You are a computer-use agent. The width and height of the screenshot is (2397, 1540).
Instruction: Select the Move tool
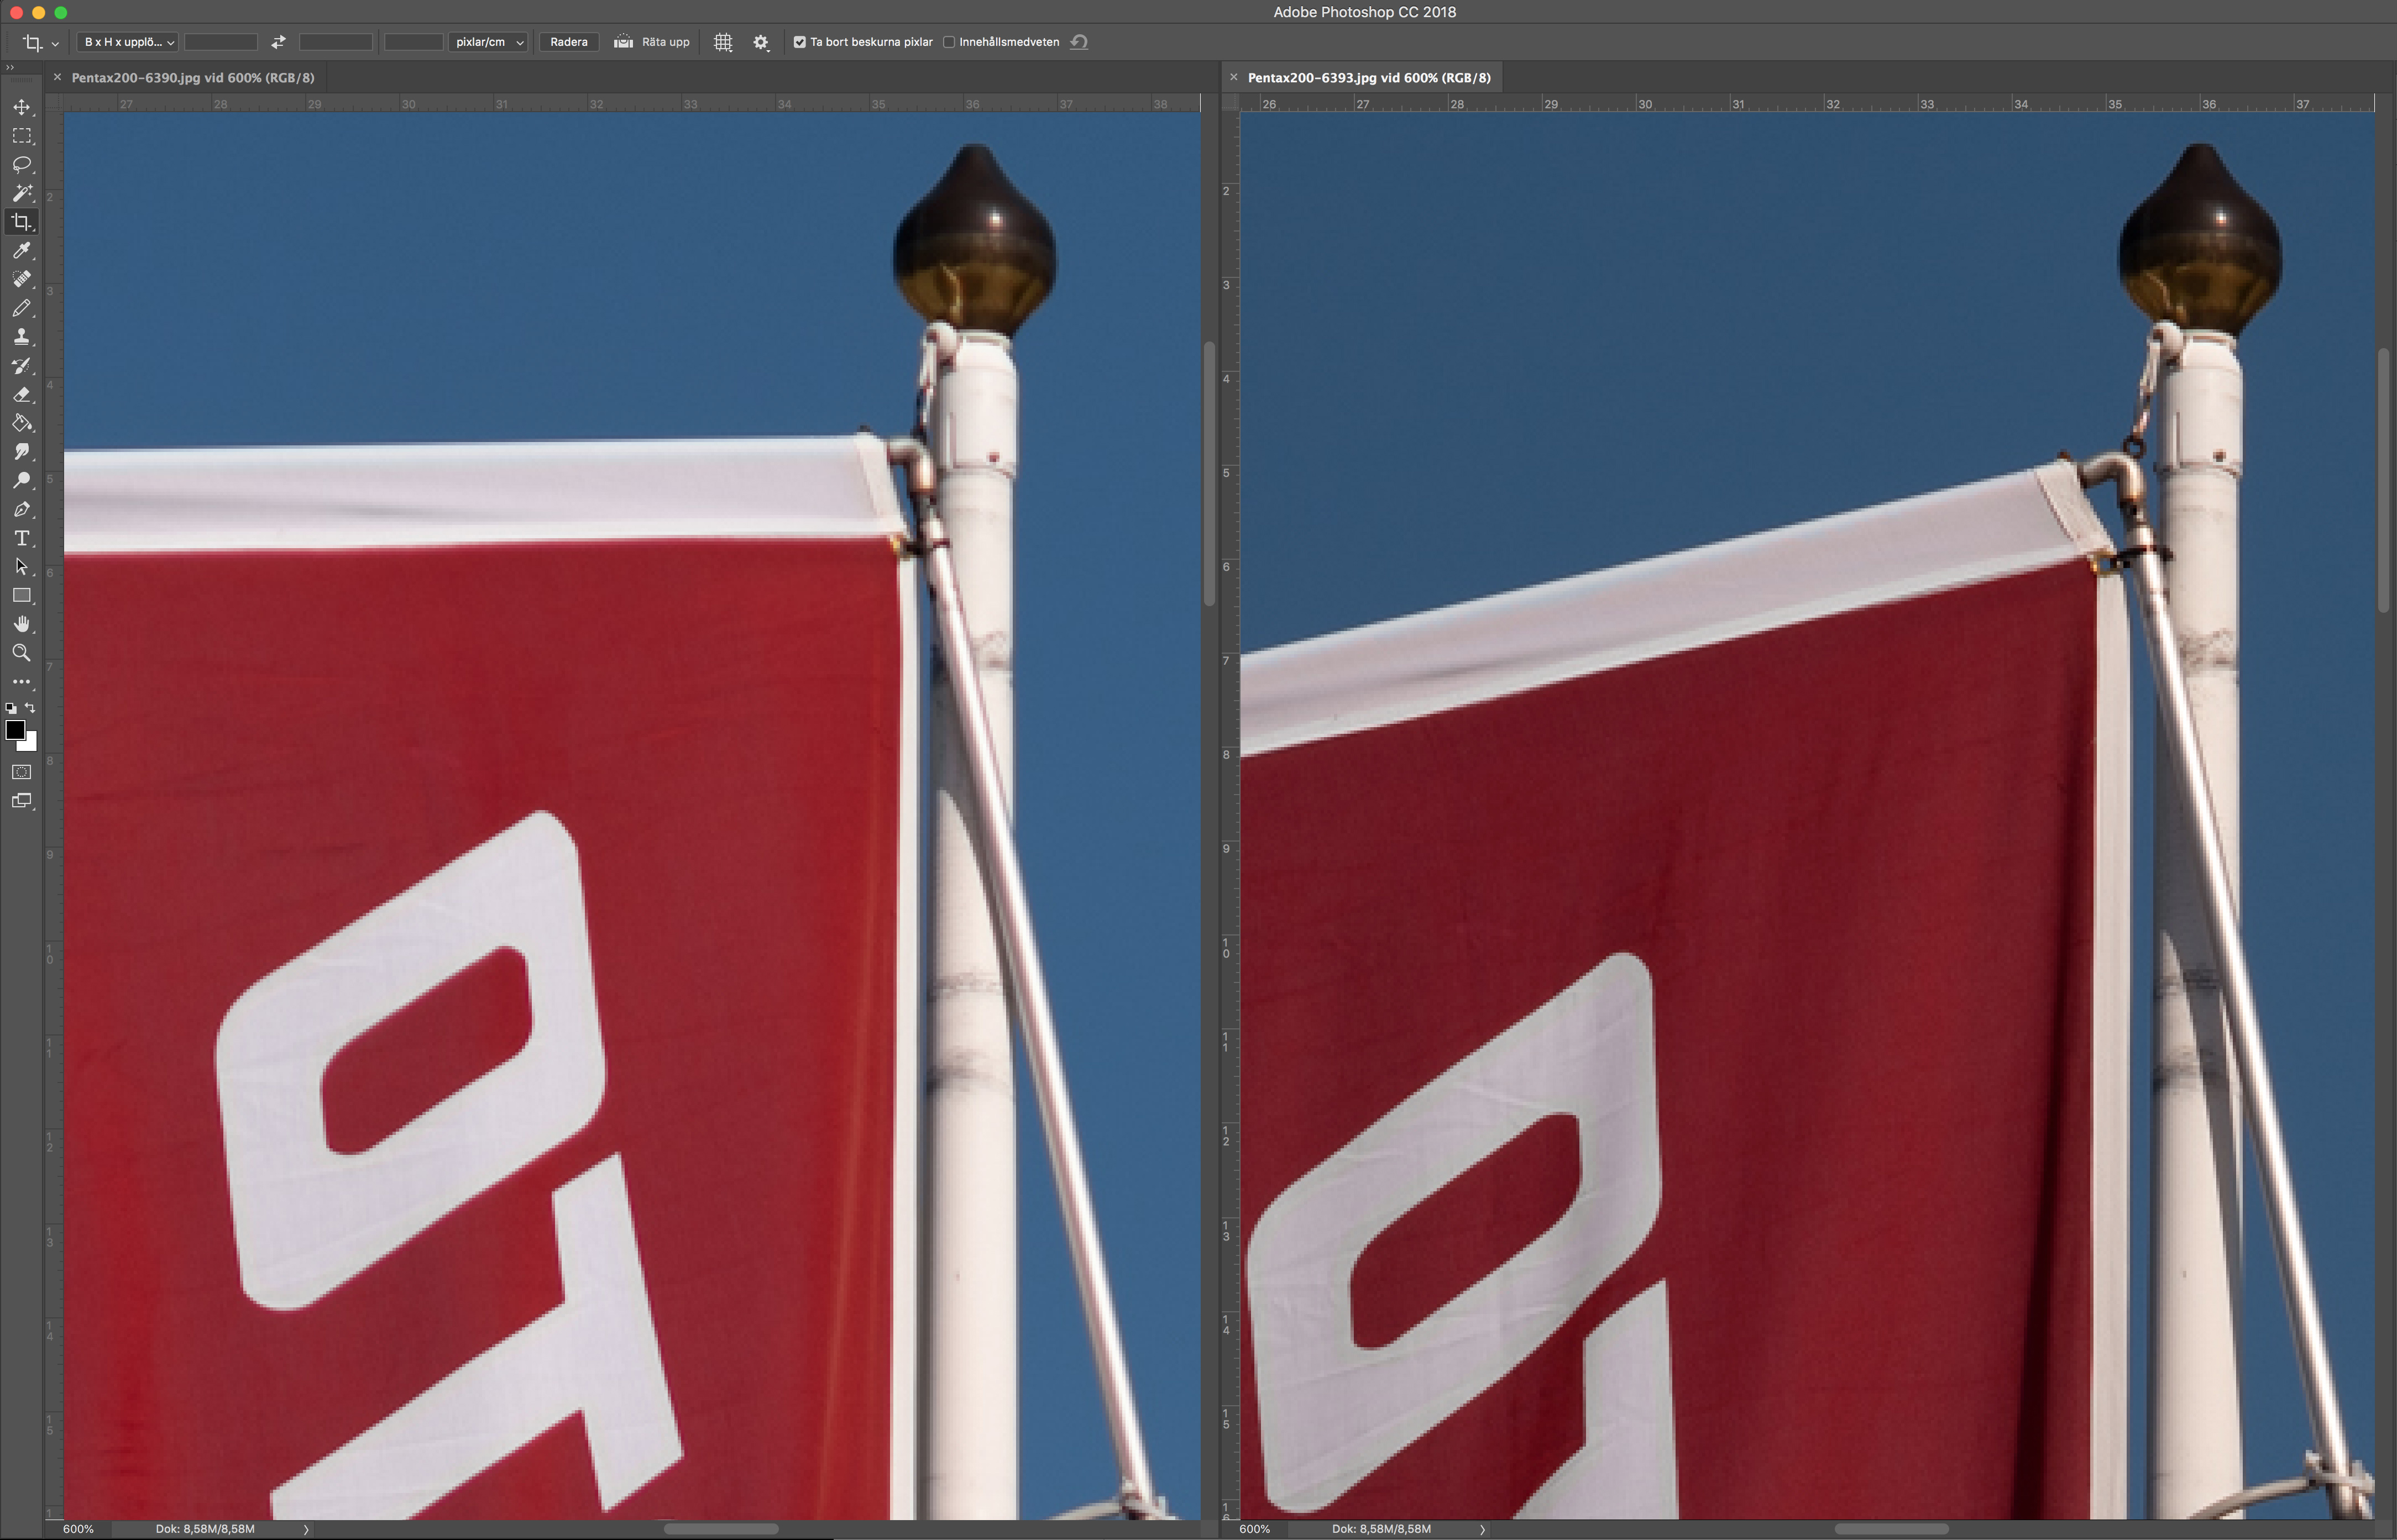tap(21, 107)
